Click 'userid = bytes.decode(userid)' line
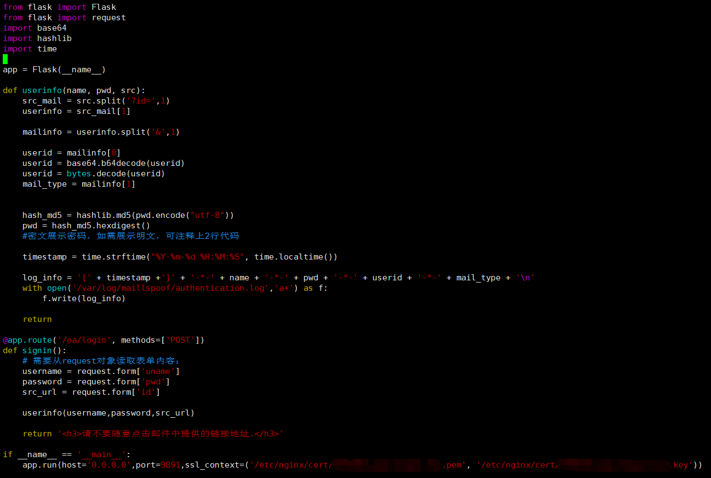The image size is (711, 478). [94, 174]
